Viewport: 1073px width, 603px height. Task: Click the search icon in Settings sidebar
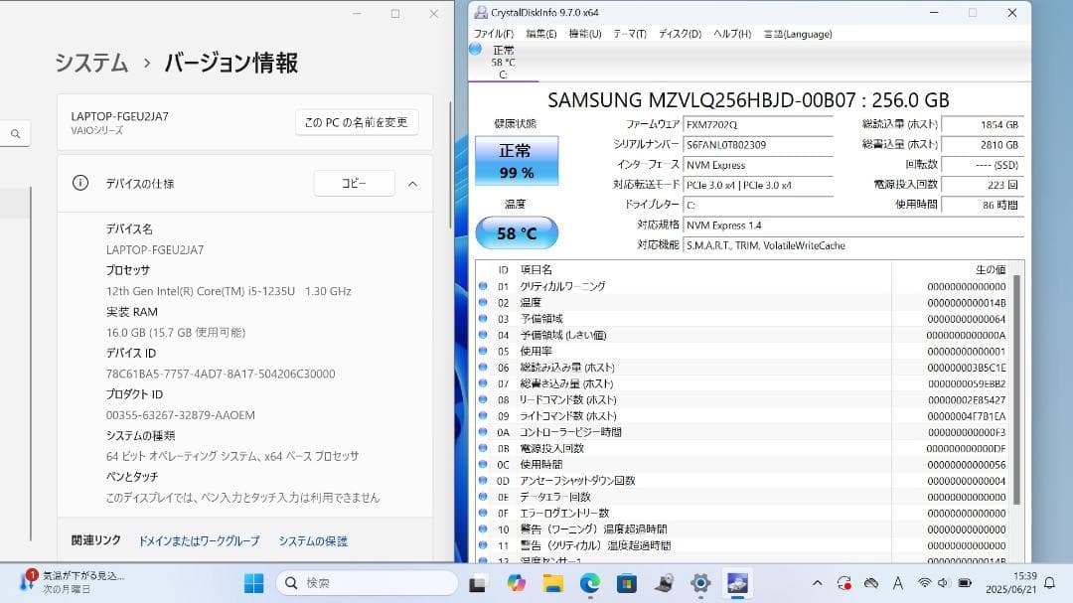pos(14,133)
